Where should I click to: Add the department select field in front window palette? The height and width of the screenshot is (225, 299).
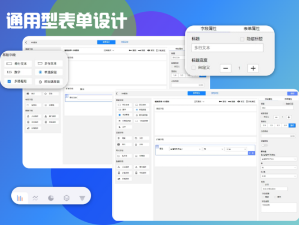point(142,167)
